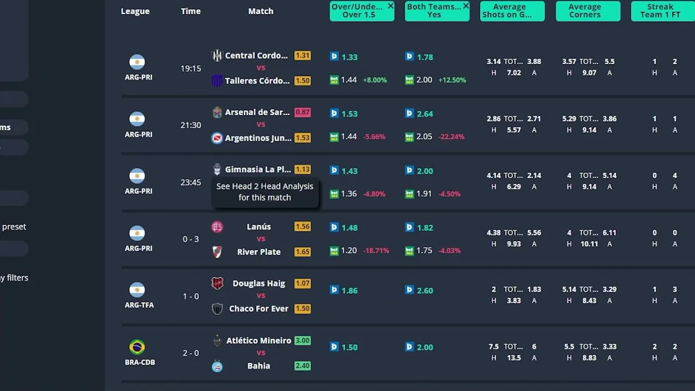Image resolution: width=695 pixels, height=391 pixels.
Task: Click the Douglas Haig team crest
Action: pos(217,283)
